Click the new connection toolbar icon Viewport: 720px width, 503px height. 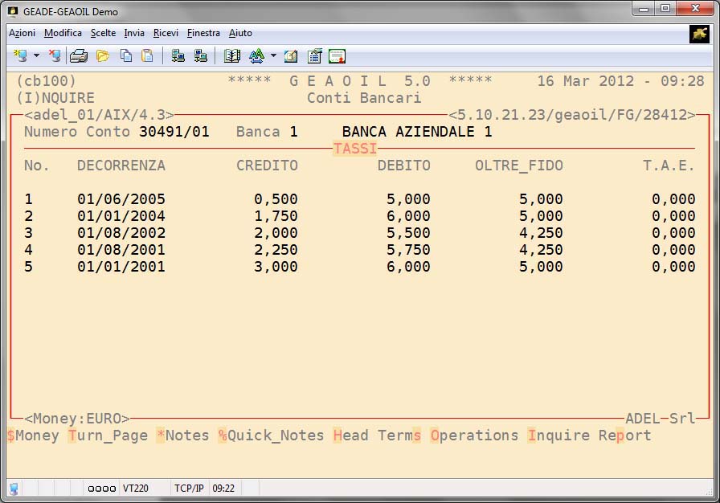point(20,55)
